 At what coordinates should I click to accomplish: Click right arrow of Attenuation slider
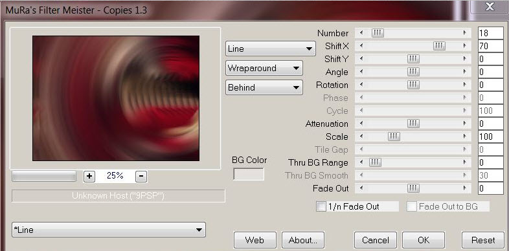tap(465, 124)
